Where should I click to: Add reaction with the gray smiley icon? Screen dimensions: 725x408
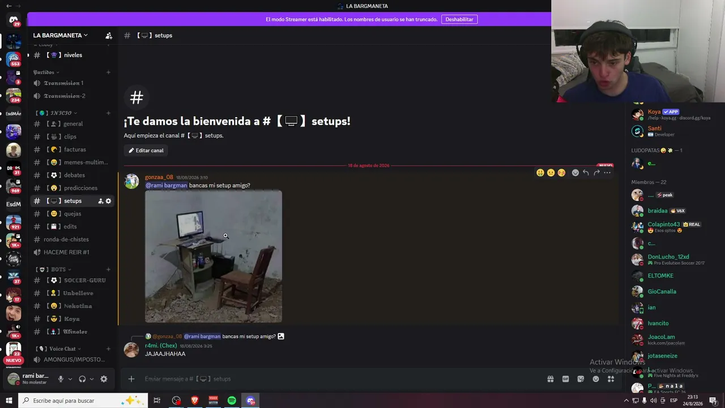pyautogui.click(x=575, y=173)
